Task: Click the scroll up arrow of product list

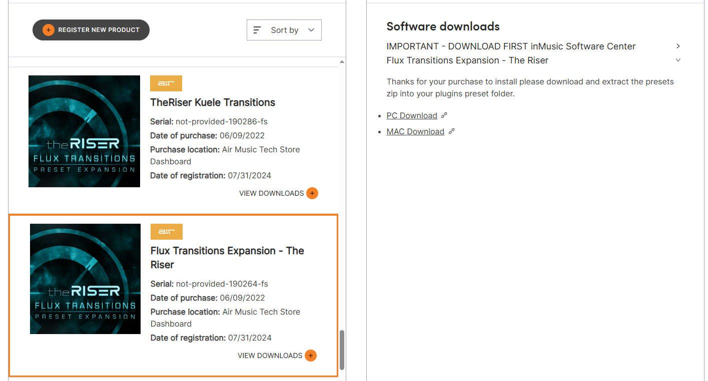Action: pyautogui.click(x=342, y=62)
